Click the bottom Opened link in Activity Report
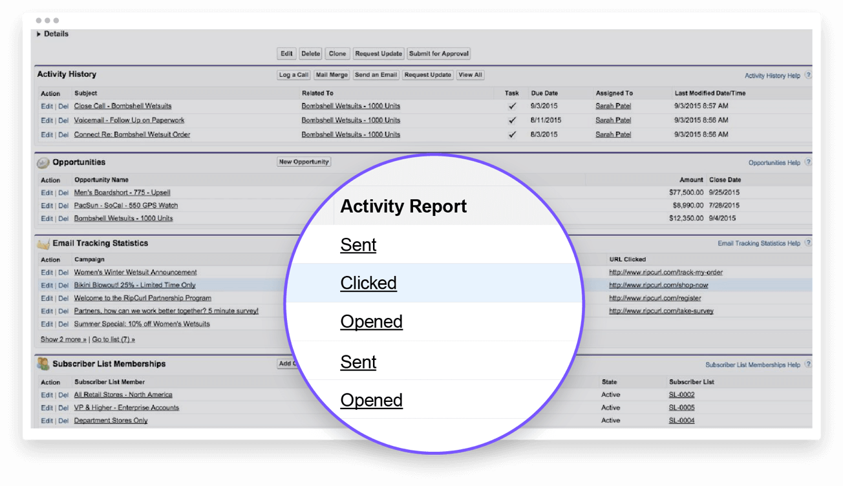843x486 pixels. 371,400
